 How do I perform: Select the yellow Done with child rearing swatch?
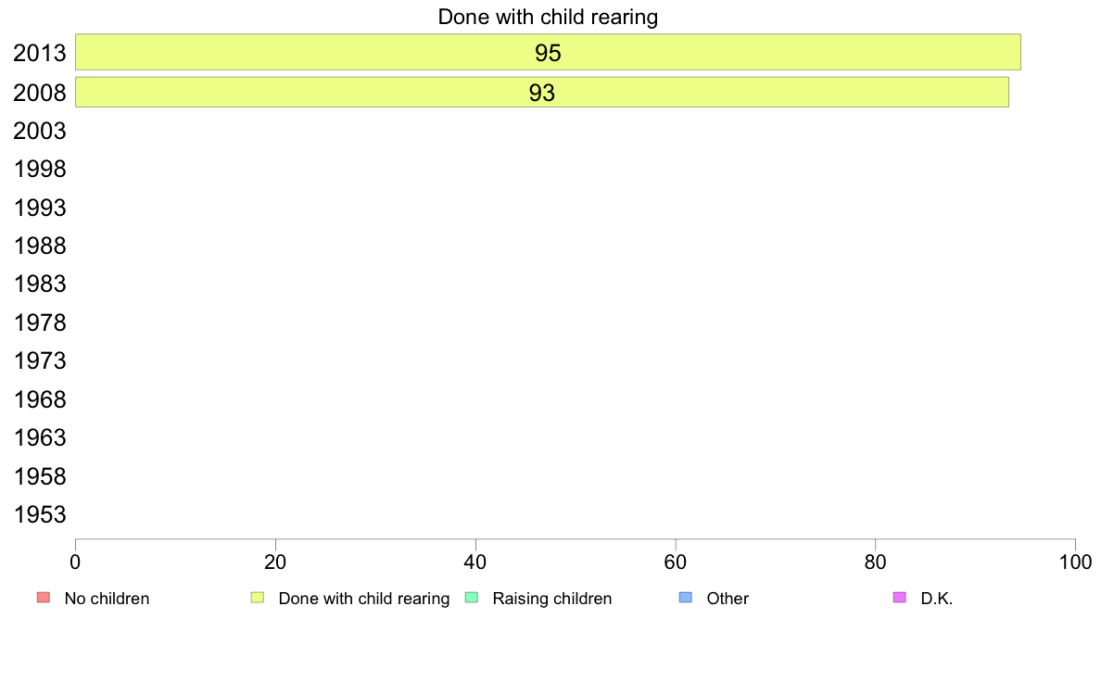pyautogui.click(x=258, y=598)
